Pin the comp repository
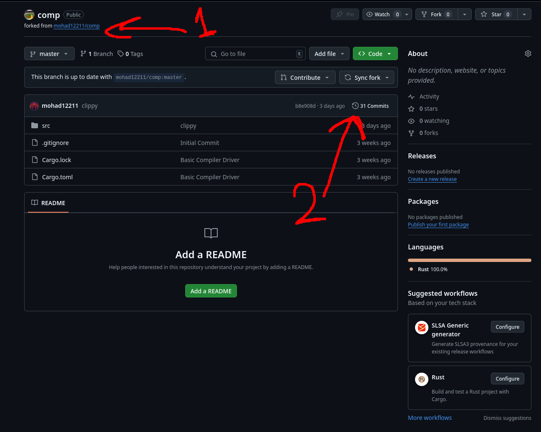Screen dimensions: 541x432 click(x=345, y=14)
